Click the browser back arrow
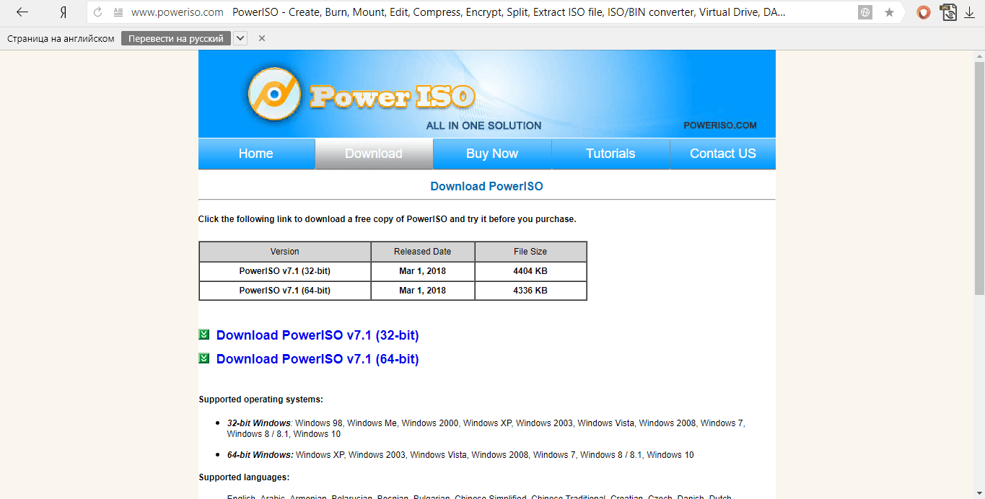The image size is (985, 499). (22, 12)
